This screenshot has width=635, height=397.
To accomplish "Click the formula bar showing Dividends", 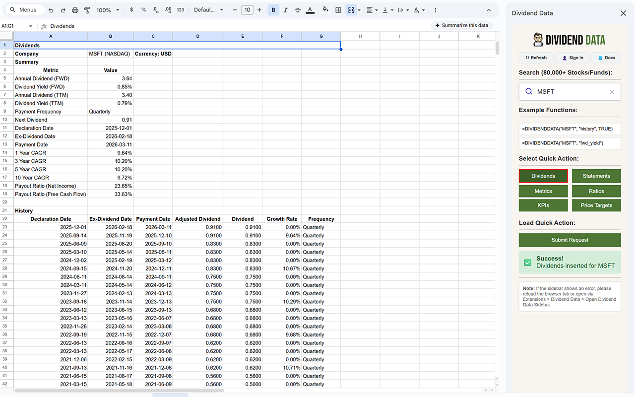I will tap(268, 26).
